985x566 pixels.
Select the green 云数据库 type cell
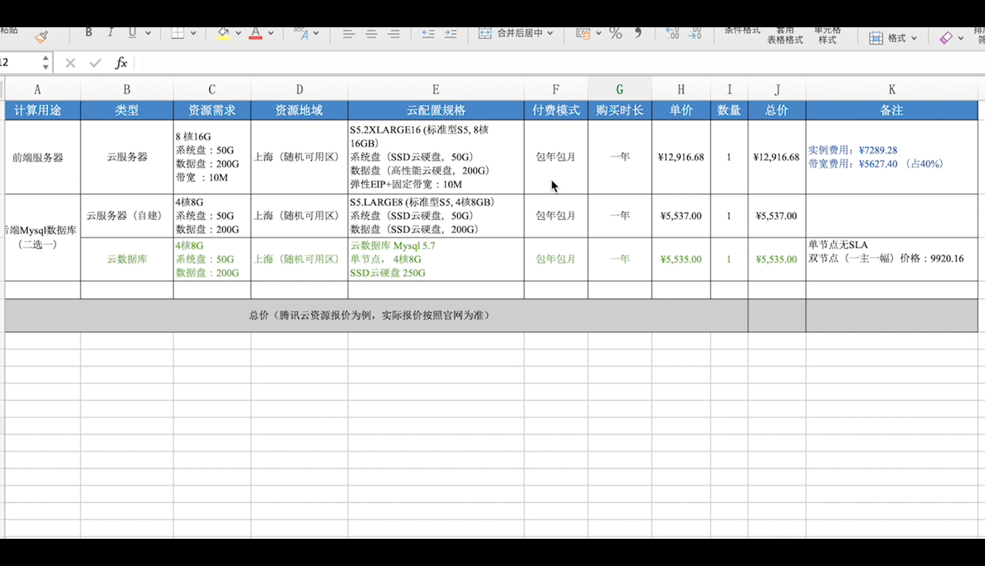click(x=127, y=259)
